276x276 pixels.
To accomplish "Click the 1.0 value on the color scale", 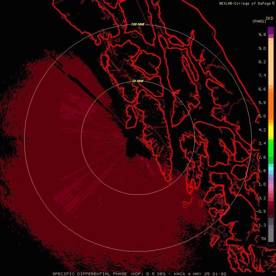I will coord(262,184).
